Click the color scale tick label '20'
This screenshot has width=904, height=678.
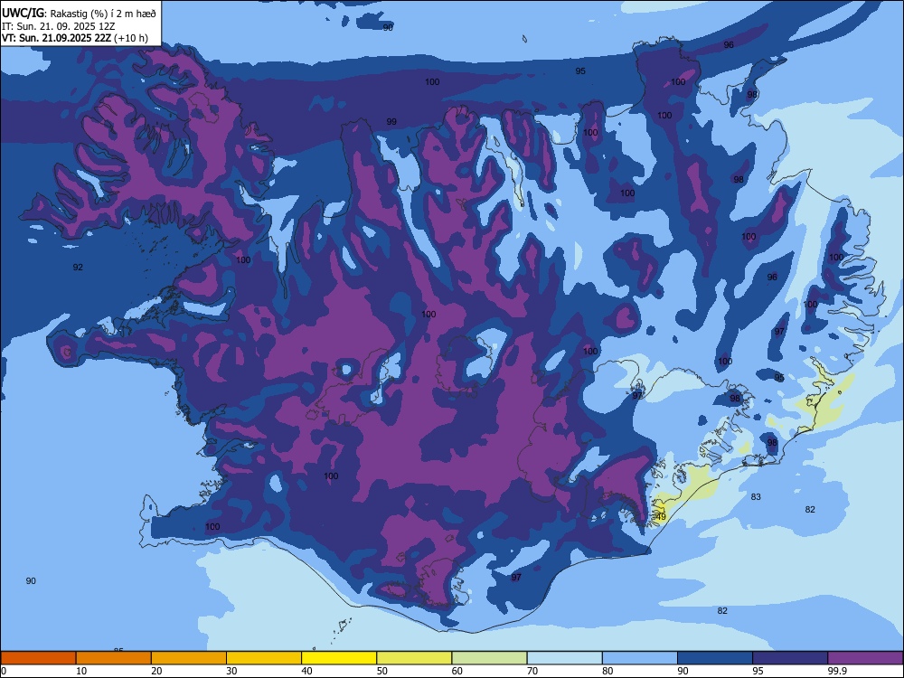(156, 671)
